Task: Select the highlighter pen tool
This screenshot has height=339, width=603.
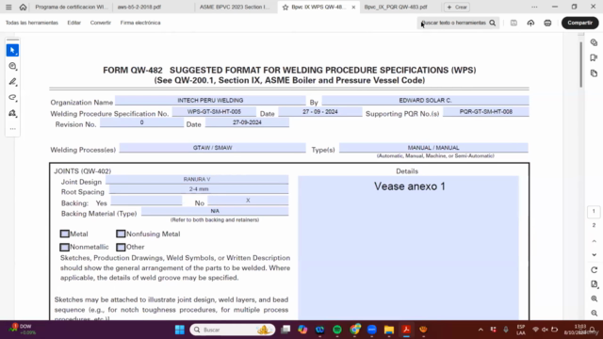Action: [12, 82]
